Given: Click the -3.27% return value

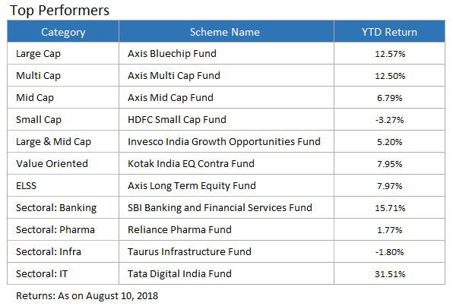Looking at the screenshot, I should point(389,120).
